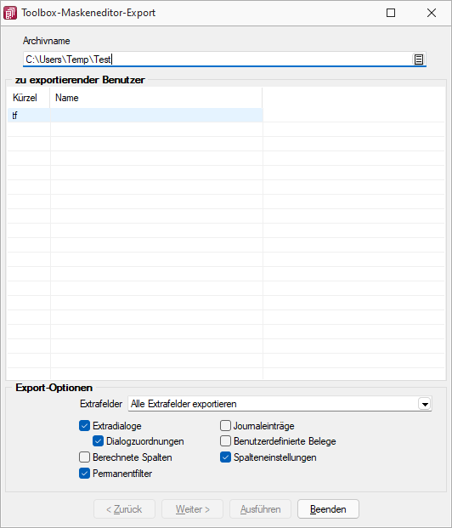
Task: Close the Toolbox-Maskeneditor-Export dialog
Action: [432, 13]
